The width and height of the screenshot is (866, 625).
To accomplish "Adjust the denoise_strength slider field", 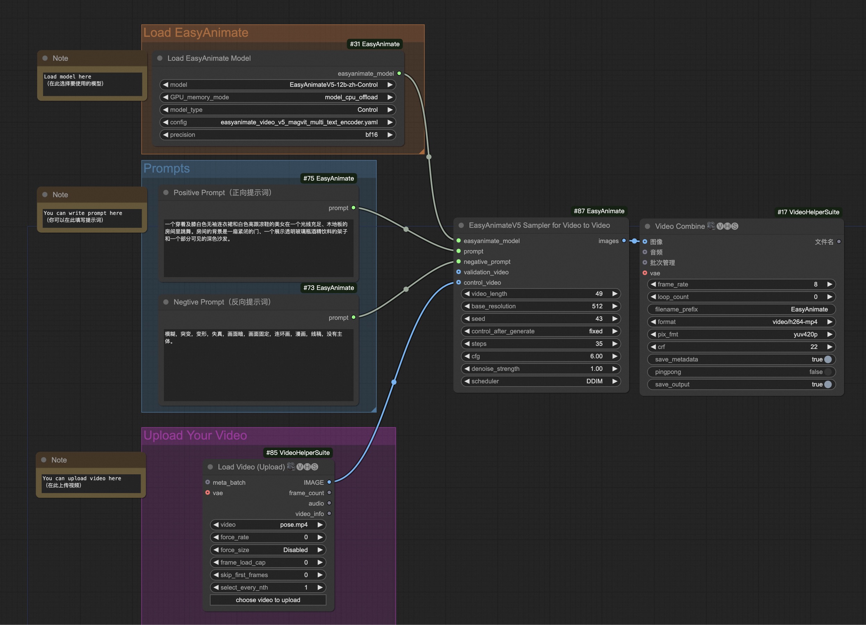I will 541,369.
